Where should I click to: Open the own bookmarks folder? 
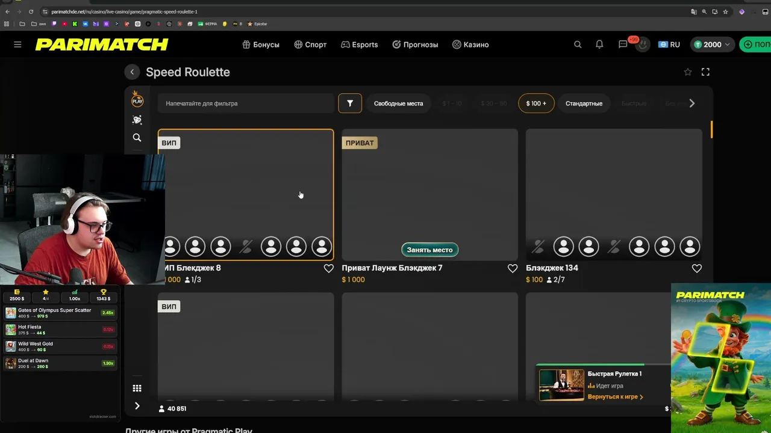coord(39,24)
